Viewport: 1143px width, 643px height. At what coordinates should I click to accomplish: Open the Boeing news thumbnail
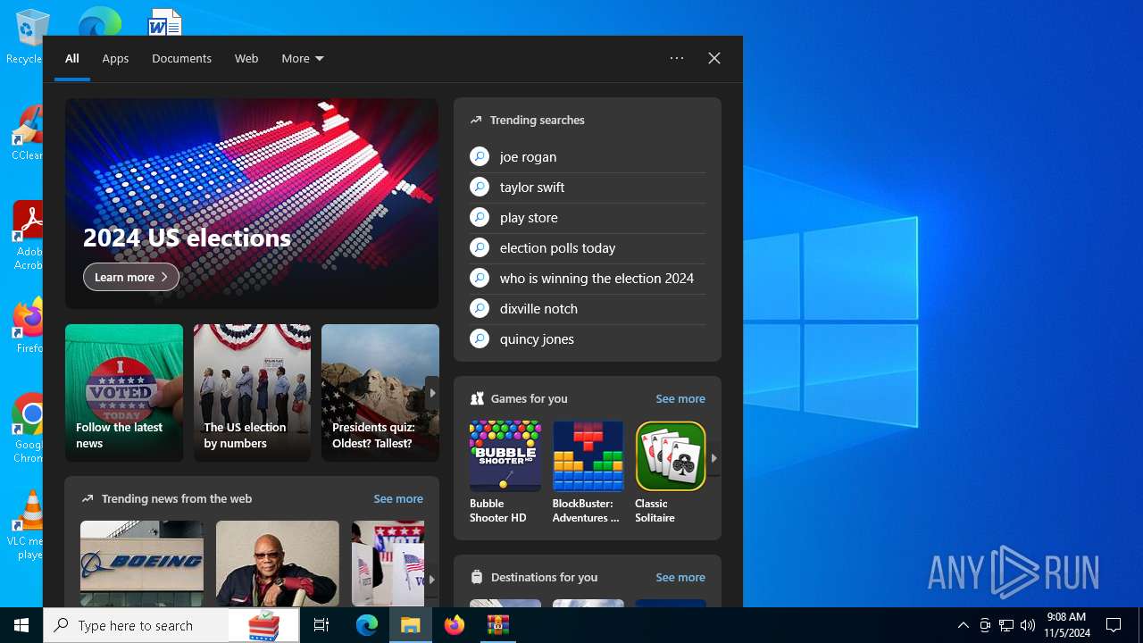[x=142, y=564]
